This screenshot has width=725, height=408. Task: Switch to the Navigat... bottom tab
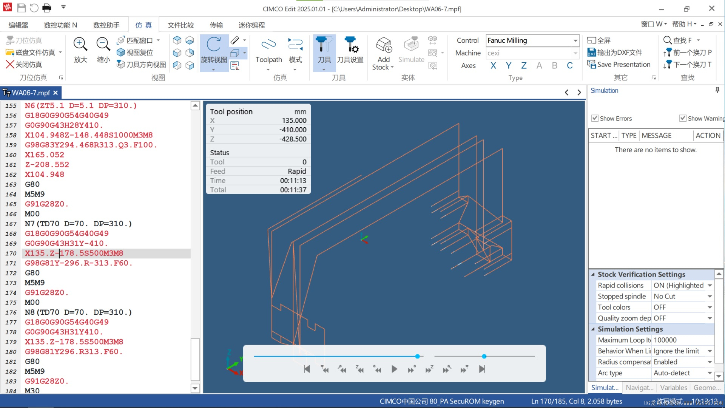[639, 388]
